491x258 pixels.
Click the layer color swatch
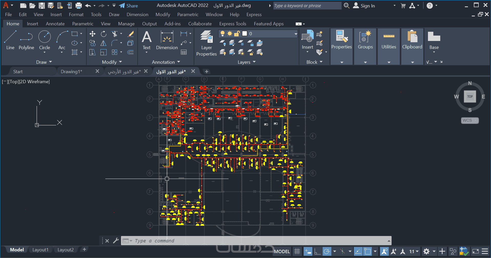pos(245,34)
